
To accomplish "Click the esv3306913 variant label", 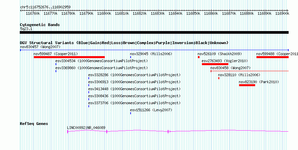I will 134,82.
